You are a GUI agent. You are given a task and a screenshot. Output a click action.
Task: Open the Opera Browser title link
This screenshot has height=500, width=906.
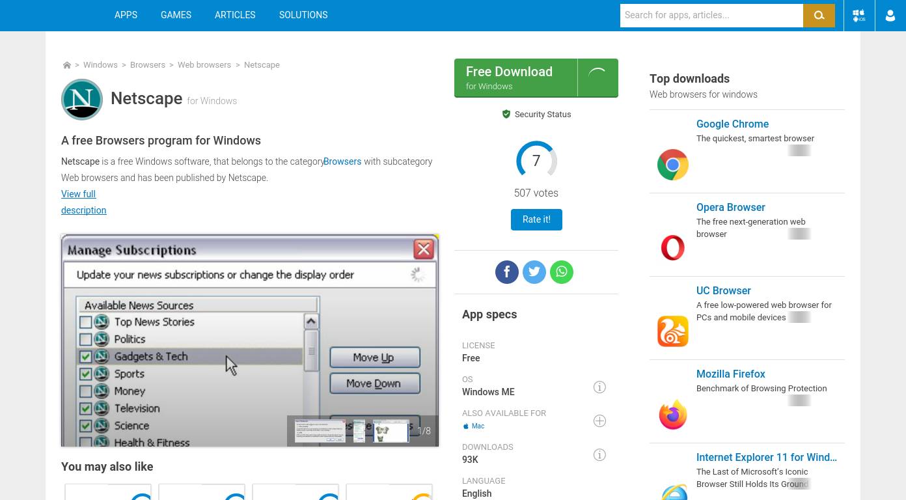730,207
